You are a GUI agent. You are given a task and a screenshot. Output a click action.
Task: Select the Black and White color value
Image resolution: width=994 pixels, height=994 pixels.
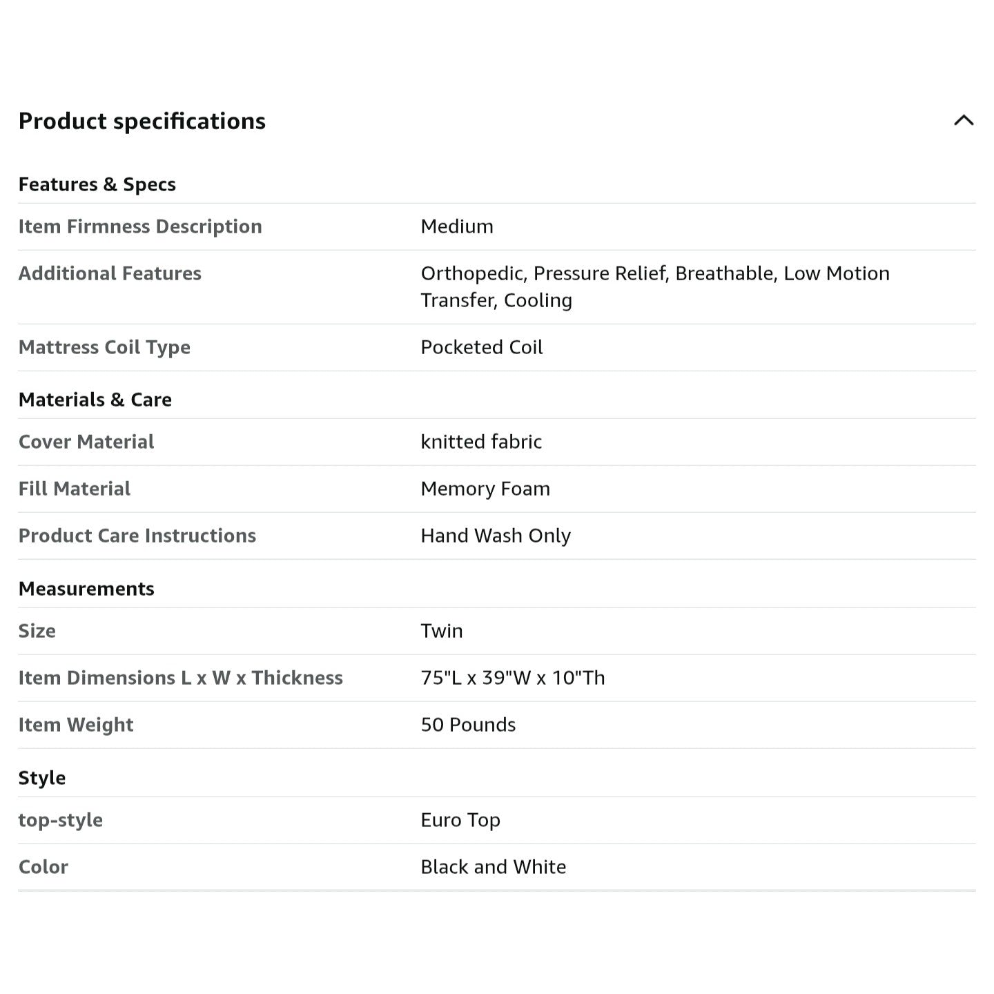493,867
